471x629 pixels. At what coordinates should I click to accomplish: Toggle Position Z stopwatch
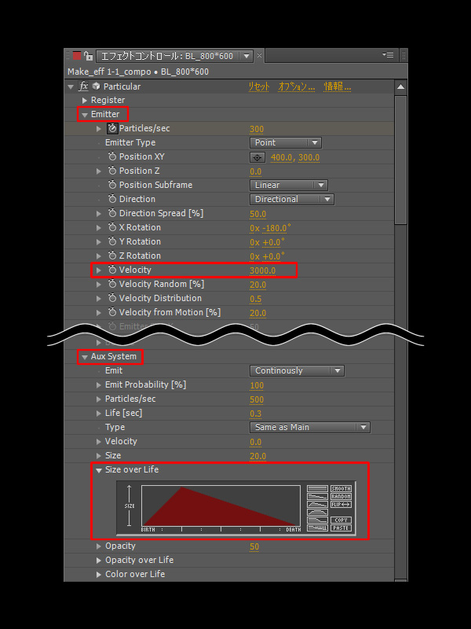112,171
